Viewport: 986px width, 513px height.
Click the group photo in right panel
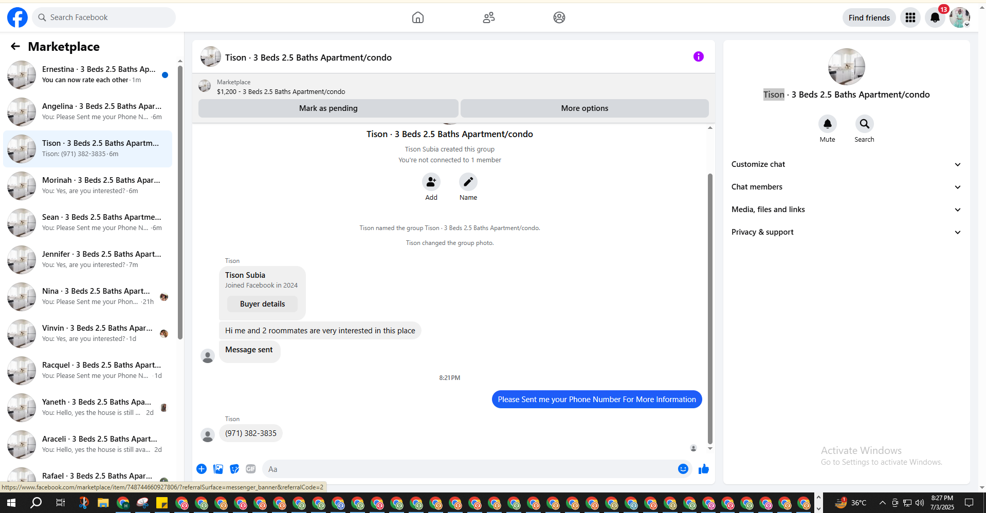[x=847, y=67]
